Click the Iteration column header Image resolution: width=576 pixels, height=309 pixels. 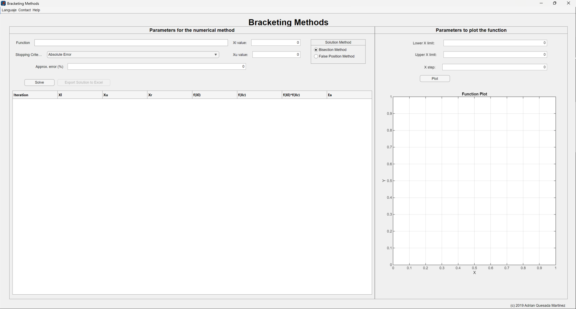click(x=35, y=95)
